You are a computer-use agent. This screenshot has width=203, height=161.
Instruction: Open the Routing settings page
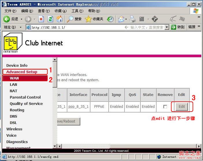click(17, 110)
